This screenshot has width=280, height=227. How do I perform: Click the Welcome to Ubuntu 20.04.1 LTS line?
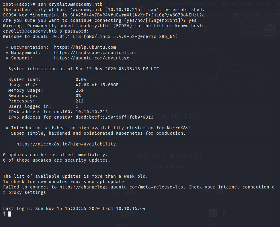[x=90, y=36]
